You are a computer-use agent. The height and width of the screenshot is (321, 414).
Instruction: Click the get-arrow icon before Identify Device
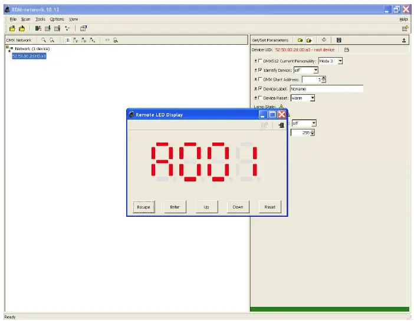[x=255, y=70]
